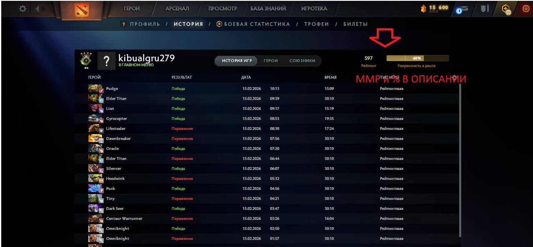Click the player avatar question mark thumbnail

click(x=106, y=61)
